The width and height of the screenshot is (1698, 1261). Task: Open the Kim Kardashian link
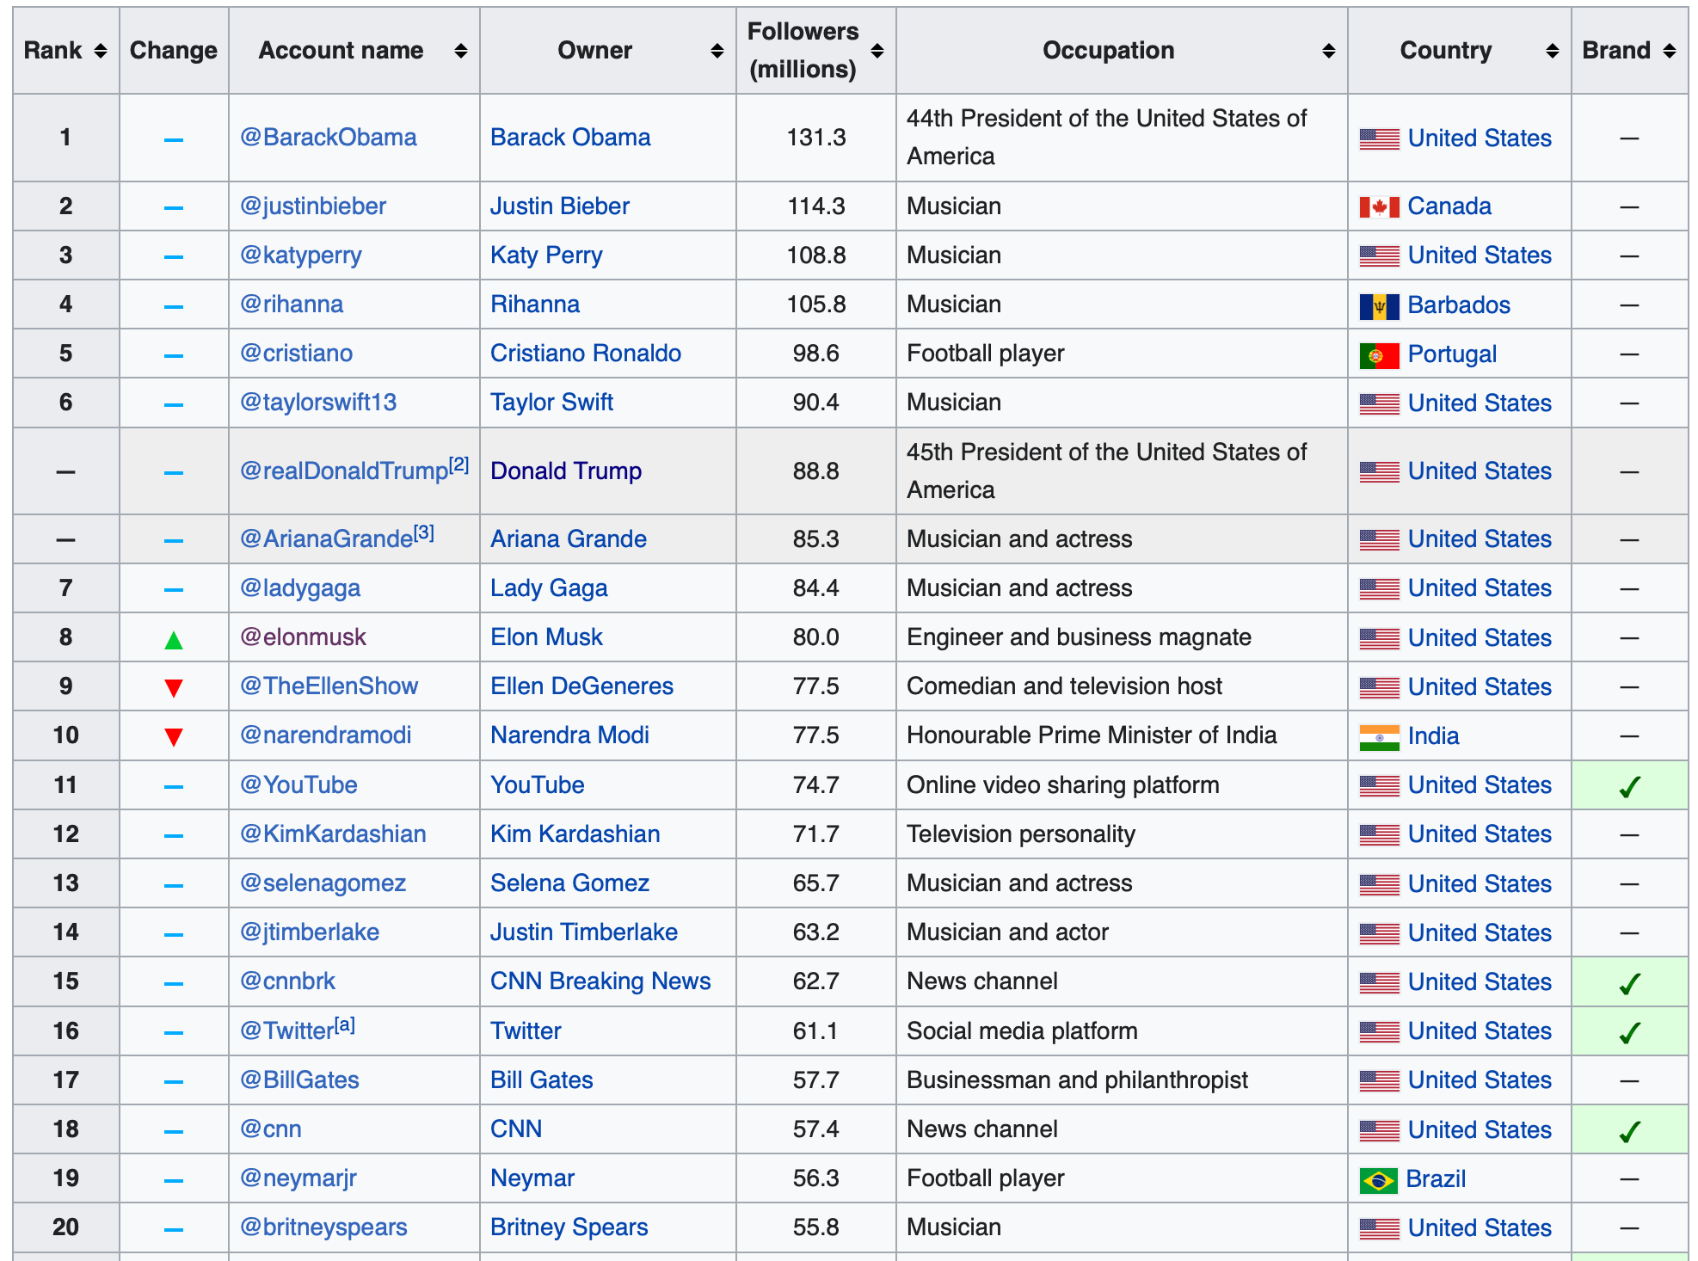[x=575, y=834]
